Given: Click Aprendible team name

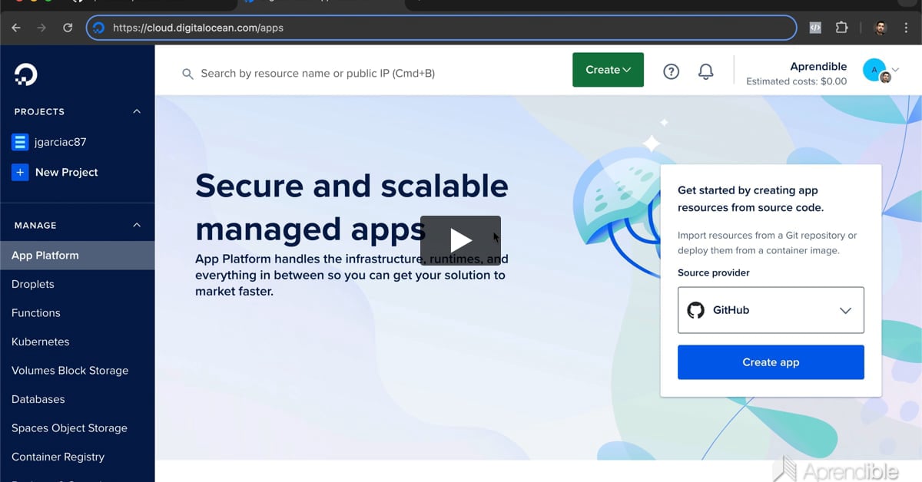Looking at the screenshot, I should 818,67.
